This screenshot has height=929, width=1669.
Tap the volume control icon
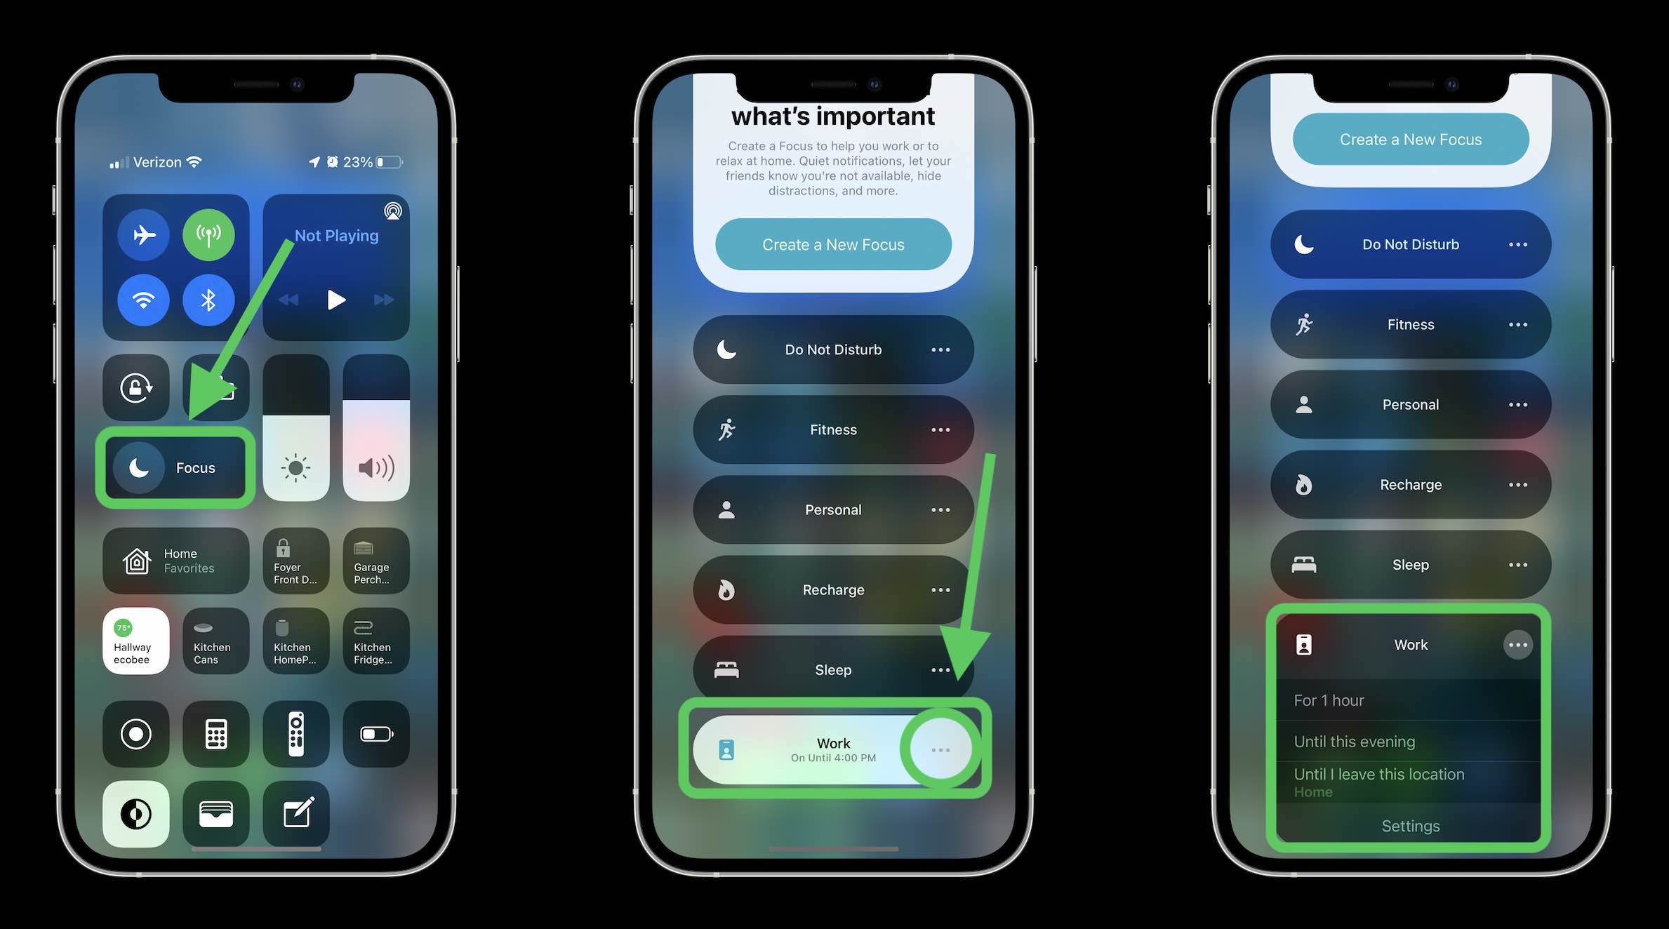tap(374, 467)
